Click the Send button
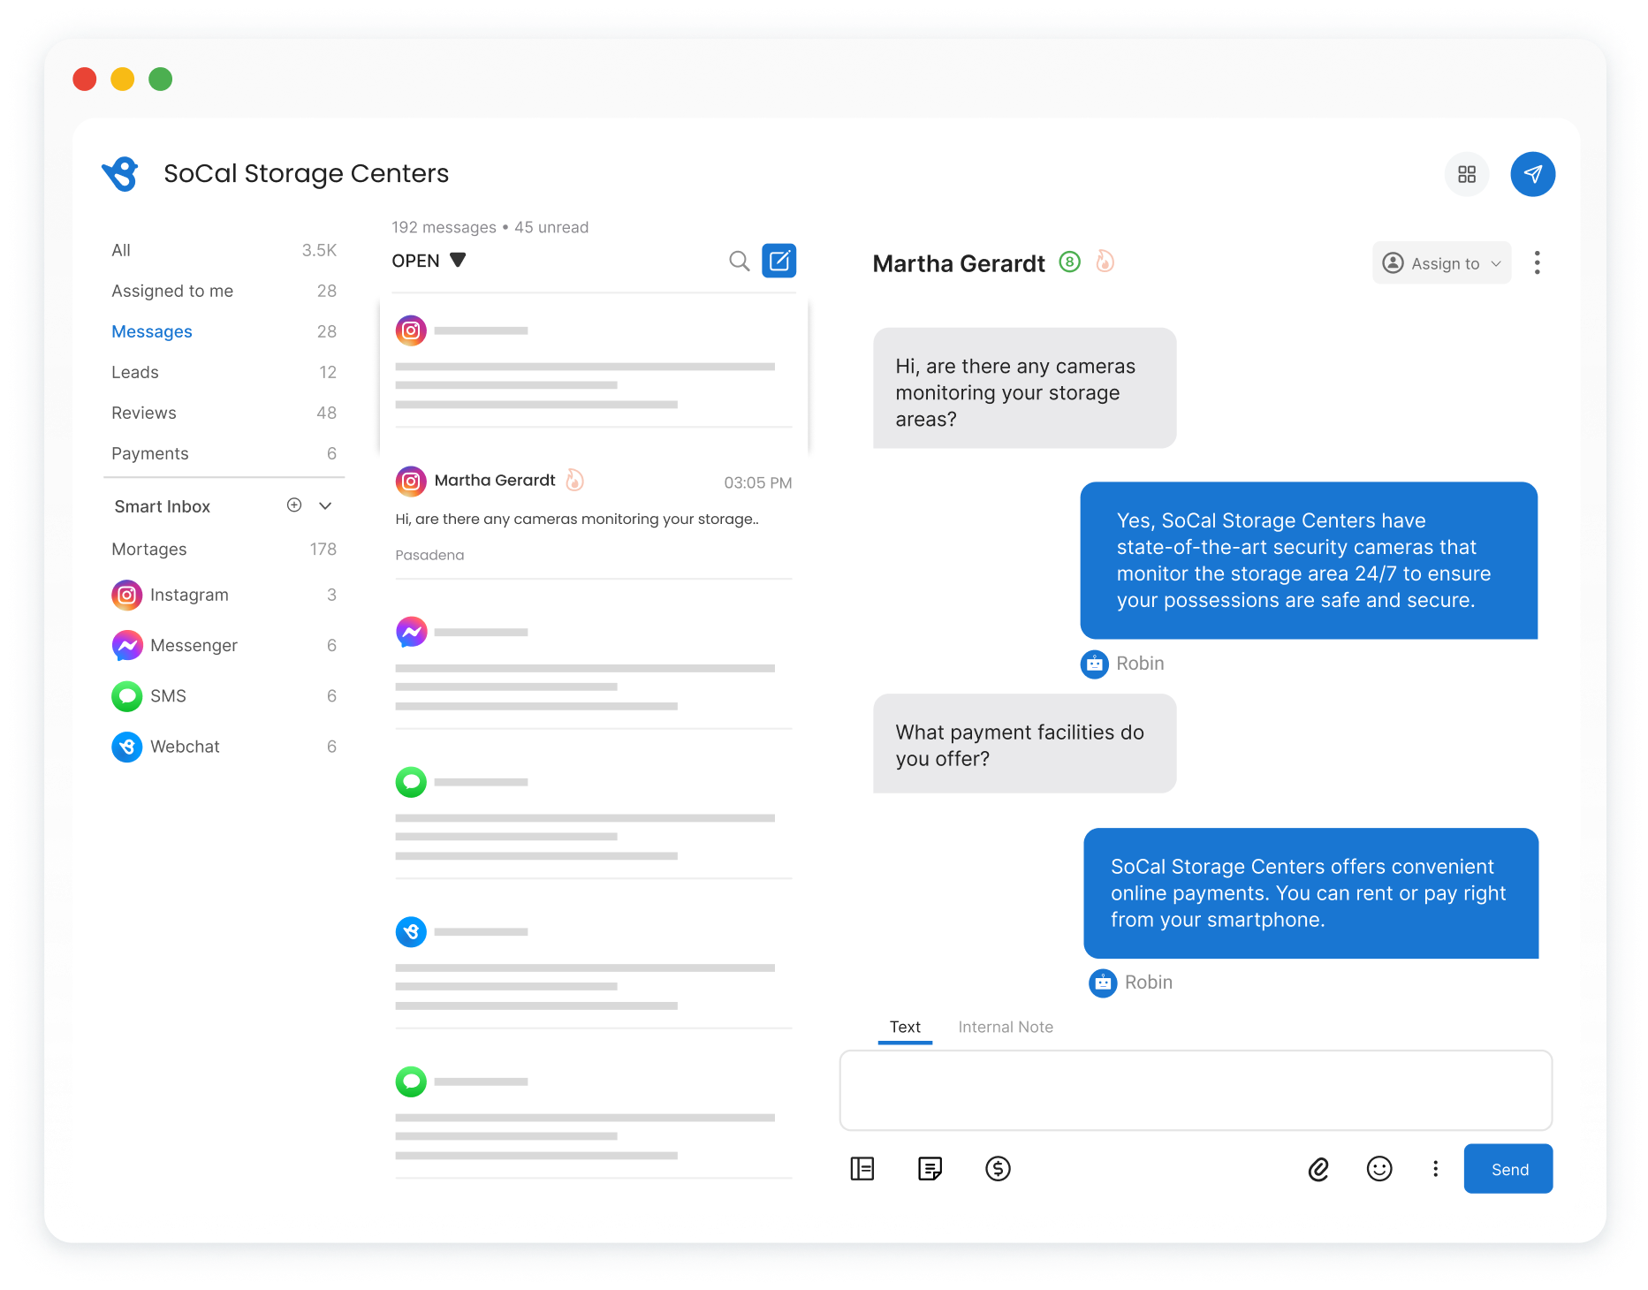Viewport: 1648px width, 1290px height. 1508,1168
